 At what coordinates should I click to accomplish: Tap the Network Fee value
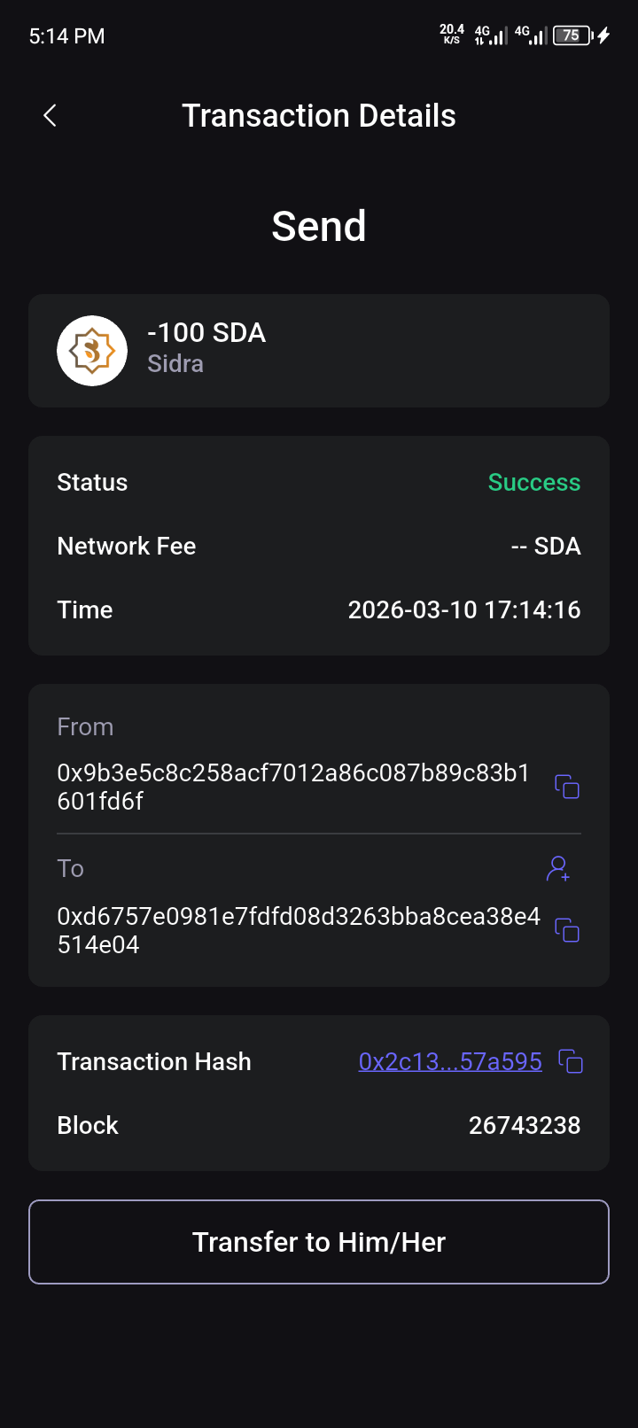546,546
